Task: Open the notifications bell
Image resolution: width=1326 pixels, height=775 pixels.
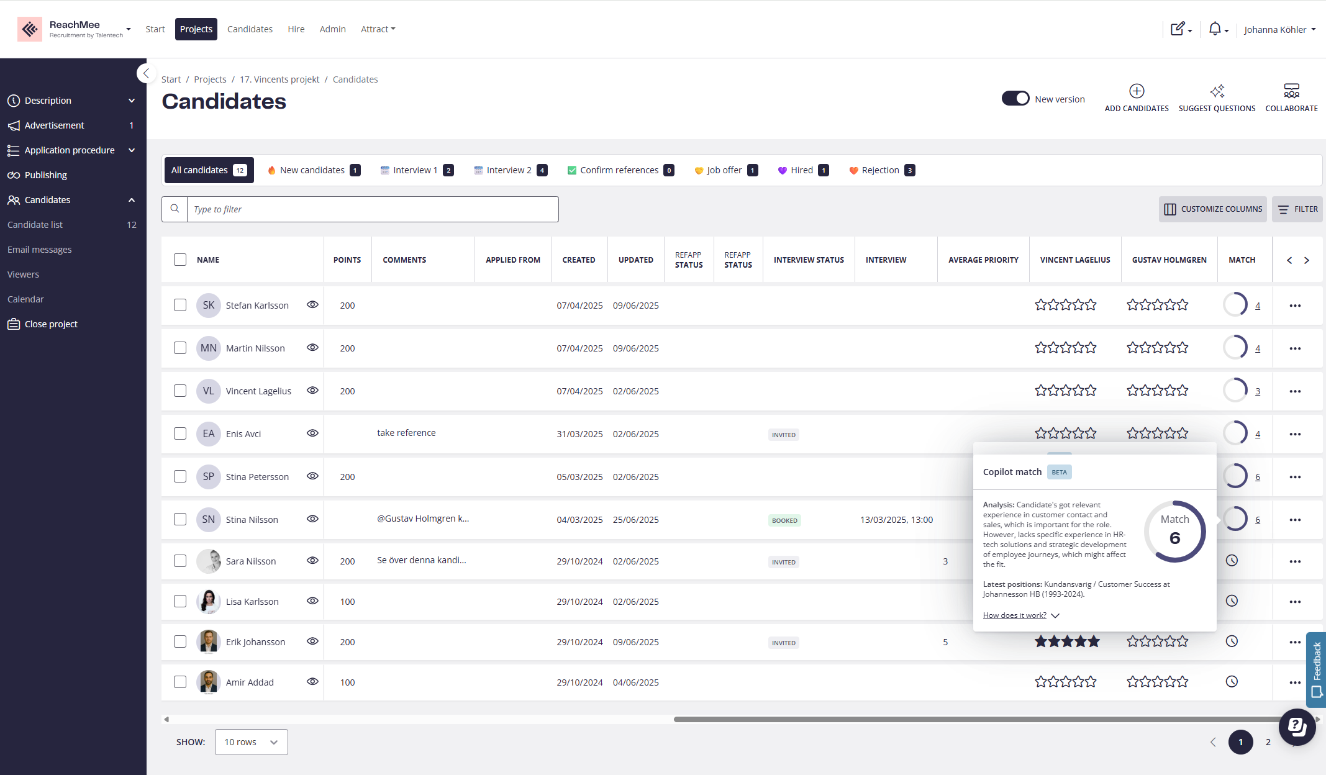Action: point(1215,29)
